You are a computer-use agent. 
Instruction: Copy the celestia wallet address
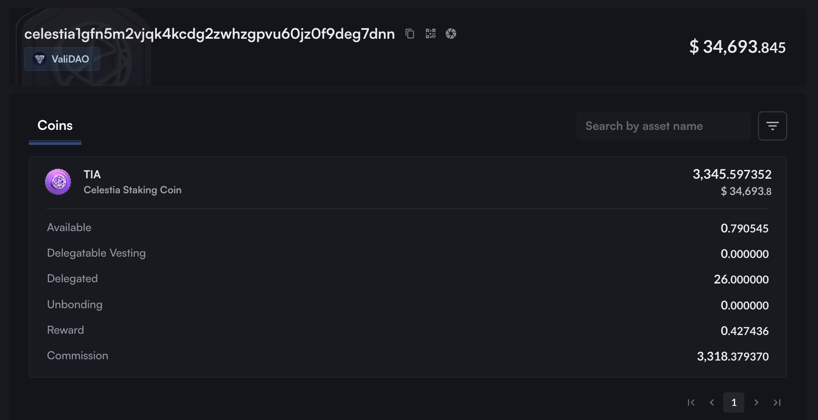(410, 34)
